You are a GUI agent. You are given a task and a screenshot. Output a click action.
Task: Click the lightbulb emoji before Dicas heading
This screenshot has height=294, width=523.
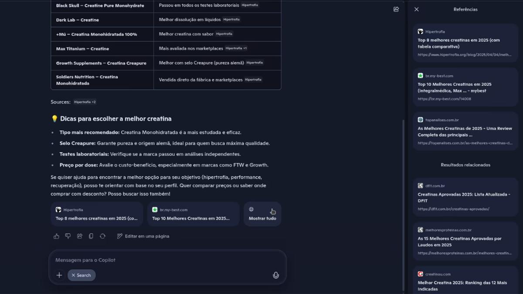pyautogui.click(x=54, y=118)
